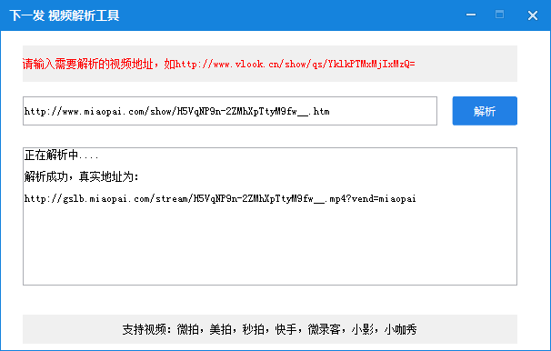Click 小影 in the supported list
This screenshot has width=551, height=351.
point(362,329)
